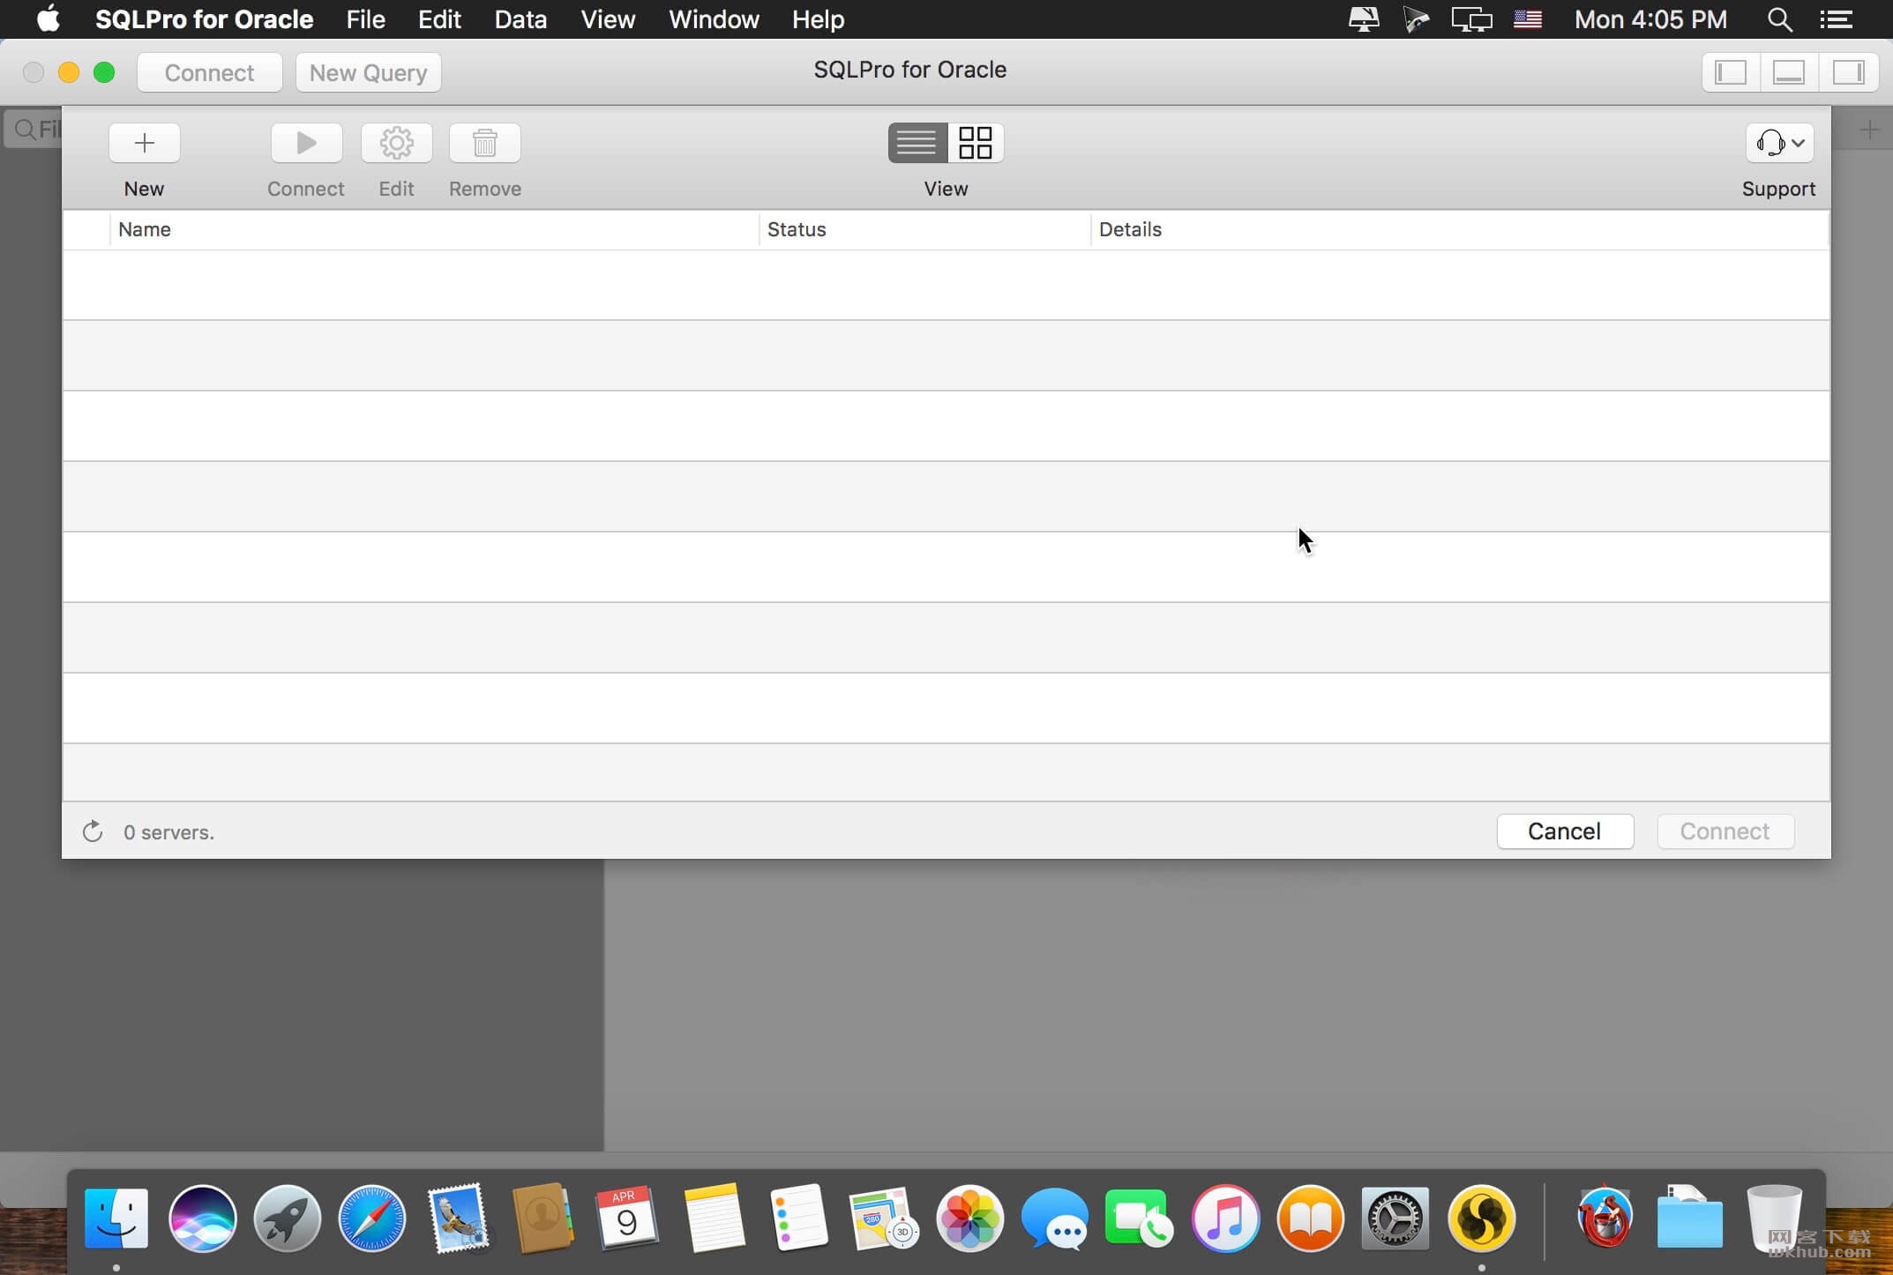Viewport: 1893px width, 1275px height.
Task: Open FaceTime from the Dock
Action: click(x=1139, y=1219)
